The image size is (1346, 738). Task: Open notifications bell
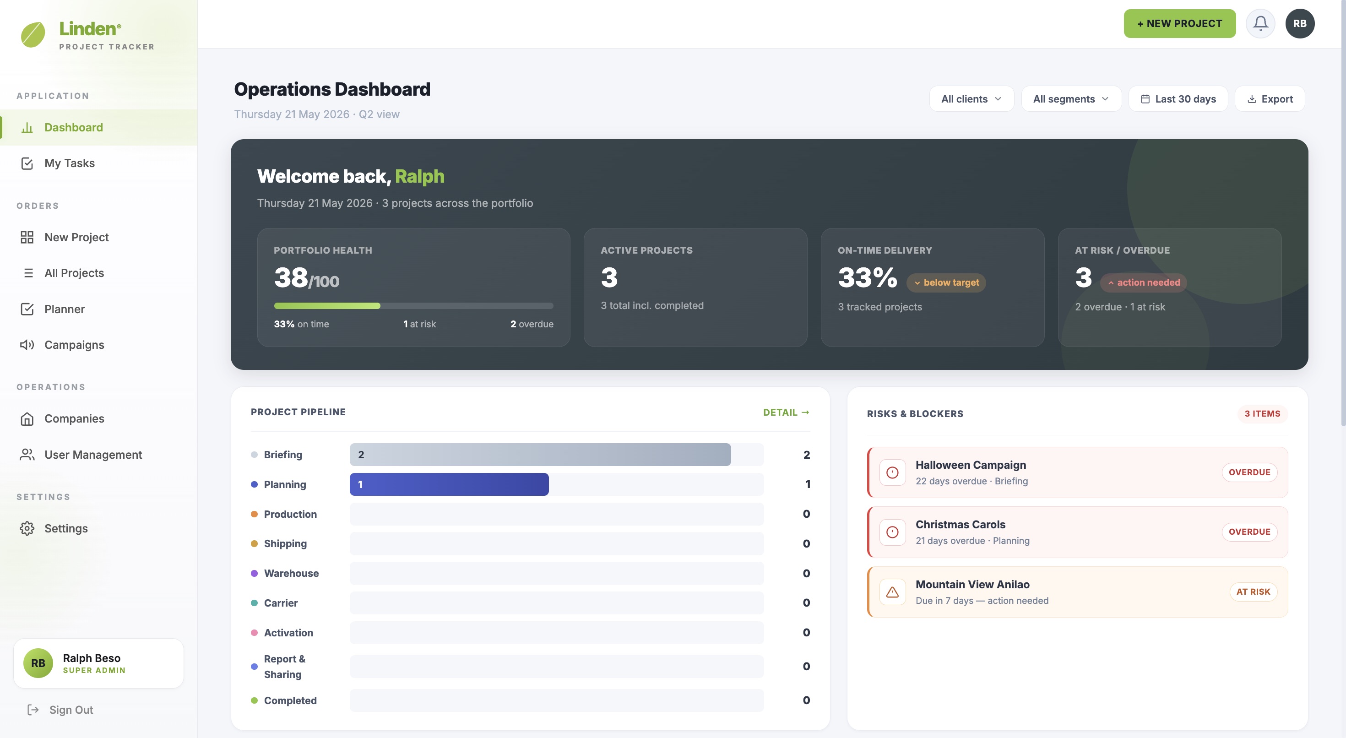1260,23
